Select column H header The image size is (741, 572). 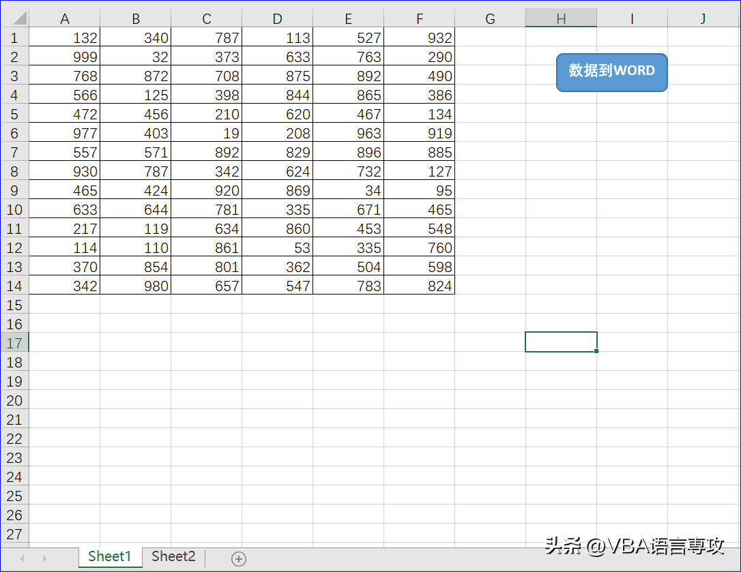(562, 18)
